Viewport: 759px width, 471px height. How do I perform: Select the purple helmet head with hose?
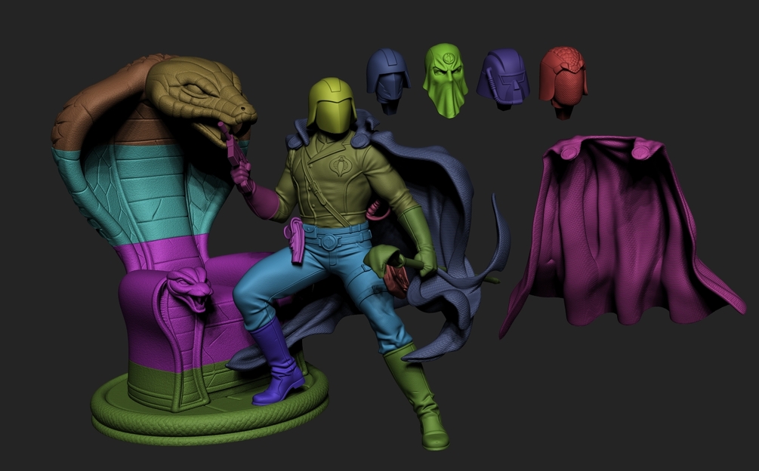coord(504,78)
